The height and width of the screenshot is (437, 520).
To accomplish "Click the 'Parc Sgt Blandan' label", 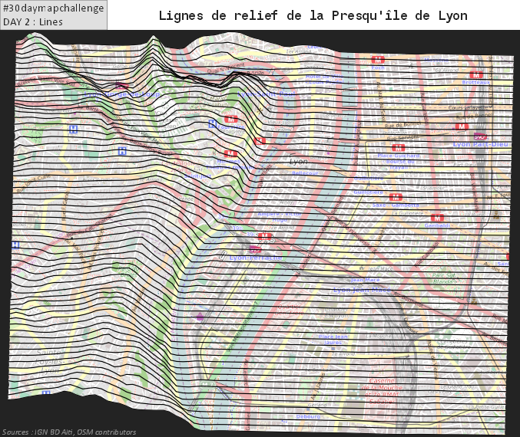I will [445, 278].
